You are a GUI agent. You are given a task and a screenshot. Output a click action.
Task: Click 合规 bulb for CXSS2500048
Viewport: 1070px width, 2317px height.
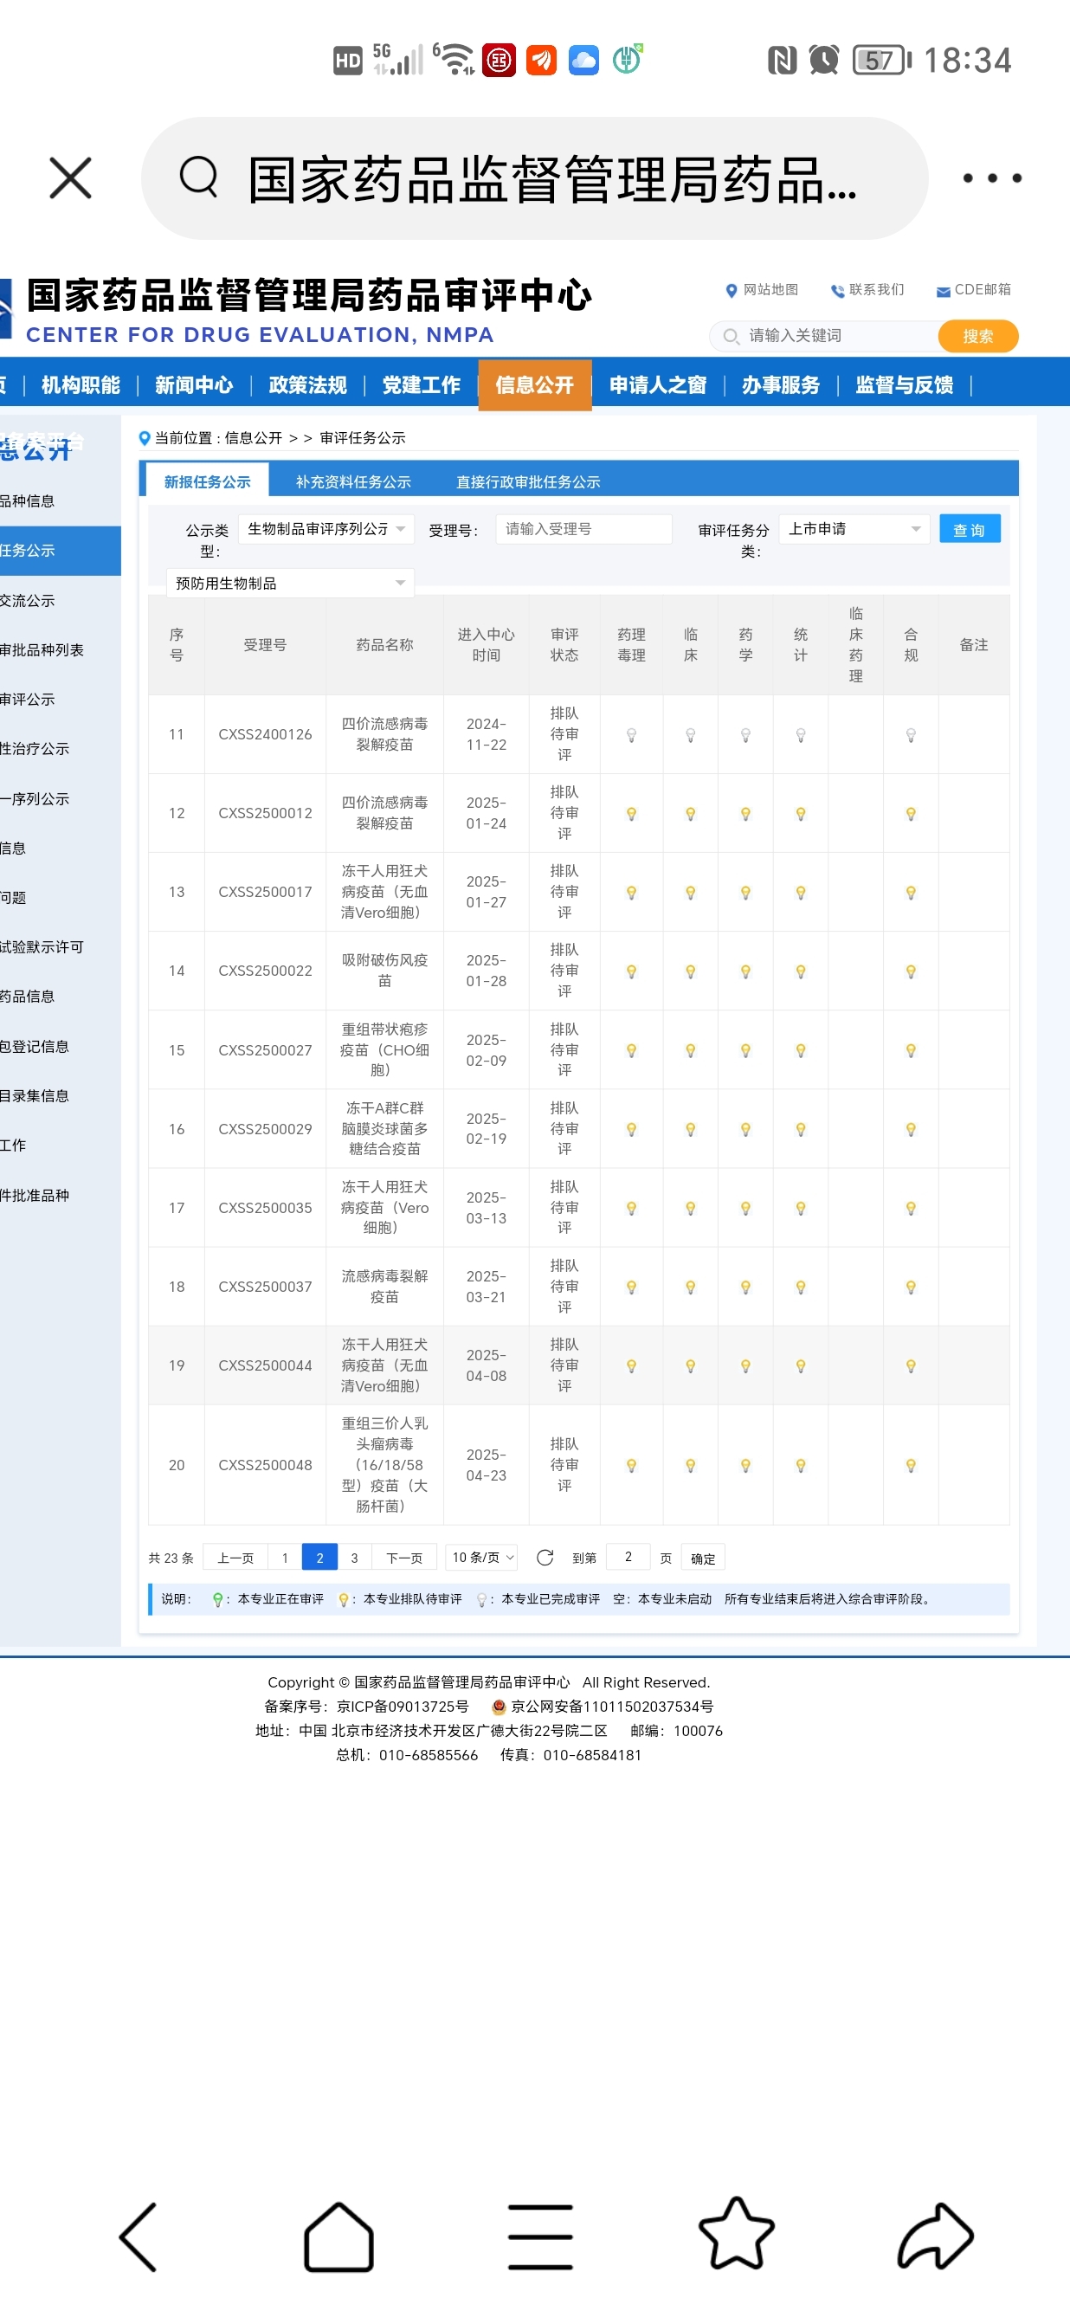911,1465
